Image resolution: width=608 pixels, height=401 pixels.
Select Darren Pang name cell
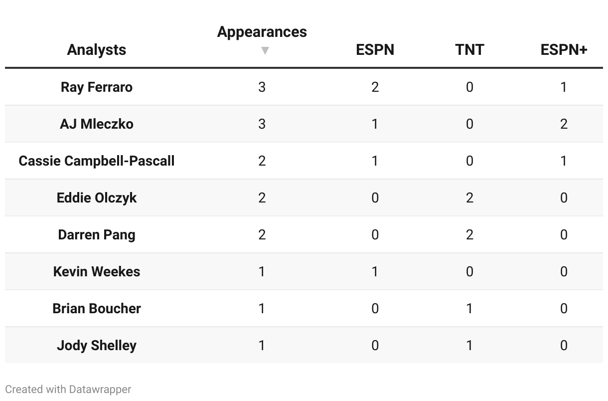click(x=97, y=235)
